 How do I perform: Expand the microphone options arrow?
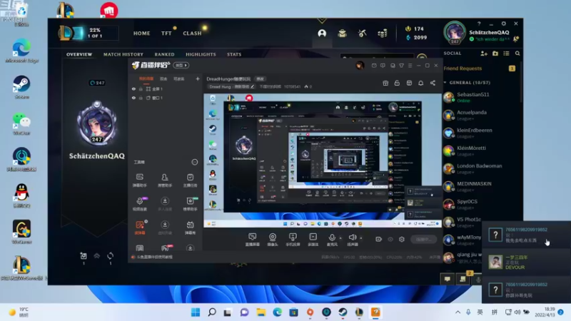[340, 238]
